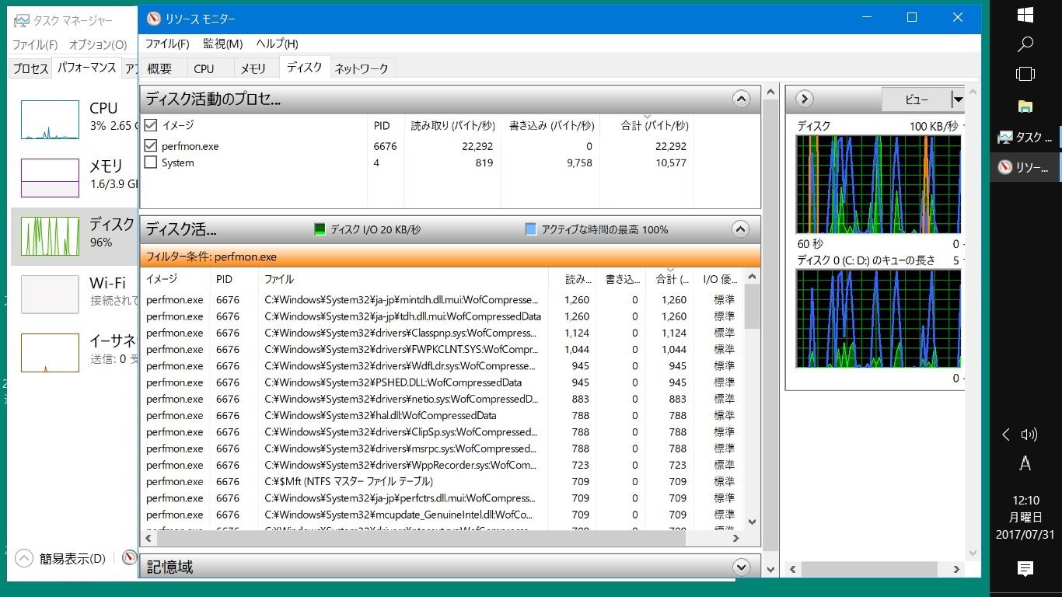
Task: Expand the Storage section
Action: pyautogui.click(x=741, y=567)
